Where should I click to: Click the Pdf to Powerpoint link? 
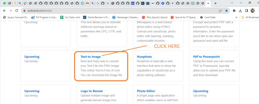pos(206,57)
